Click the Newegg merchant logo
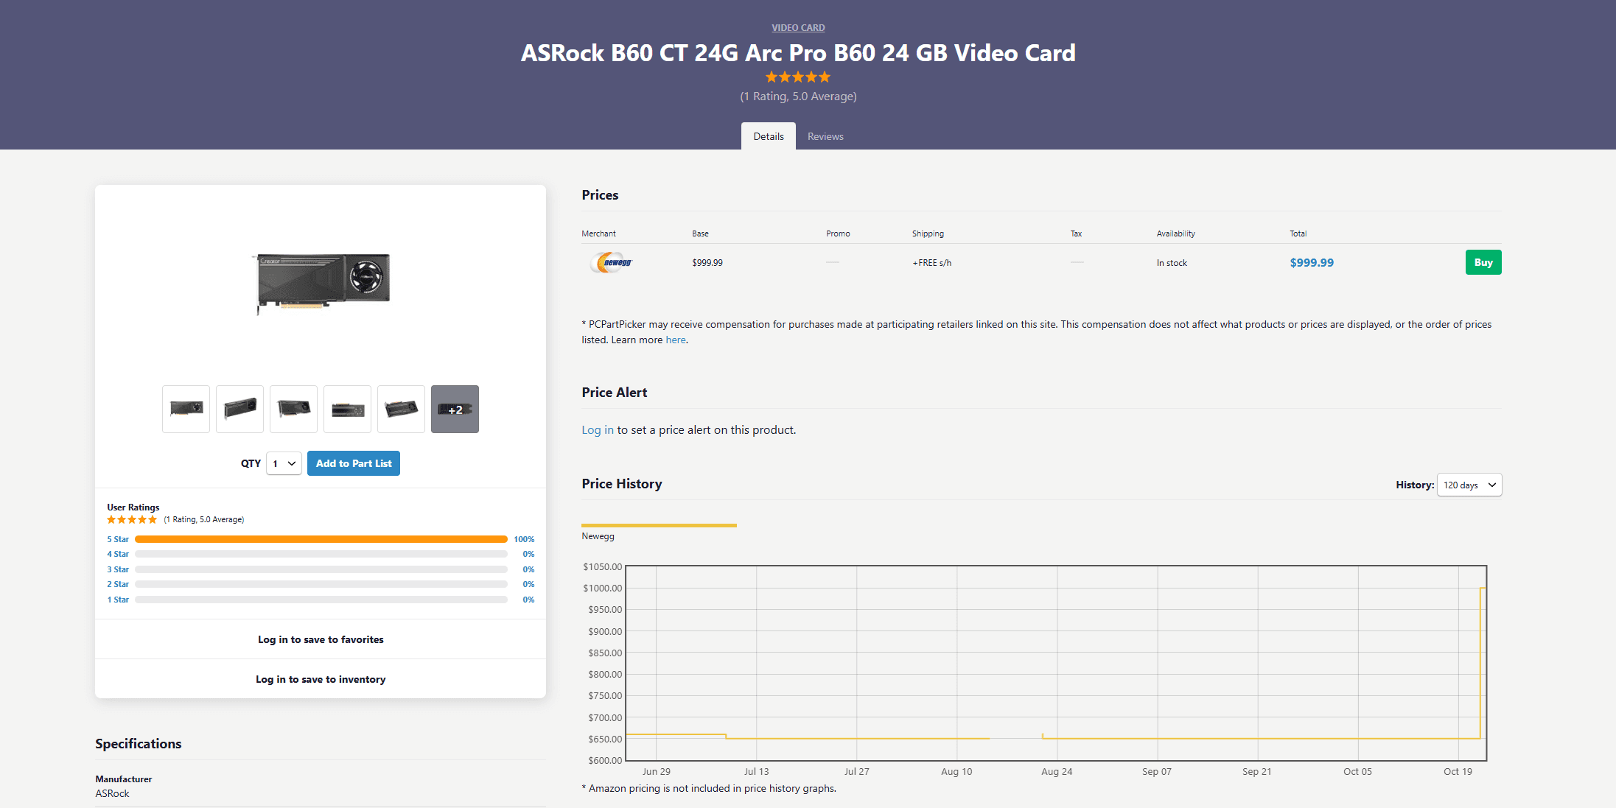 (x=612, y=262)
